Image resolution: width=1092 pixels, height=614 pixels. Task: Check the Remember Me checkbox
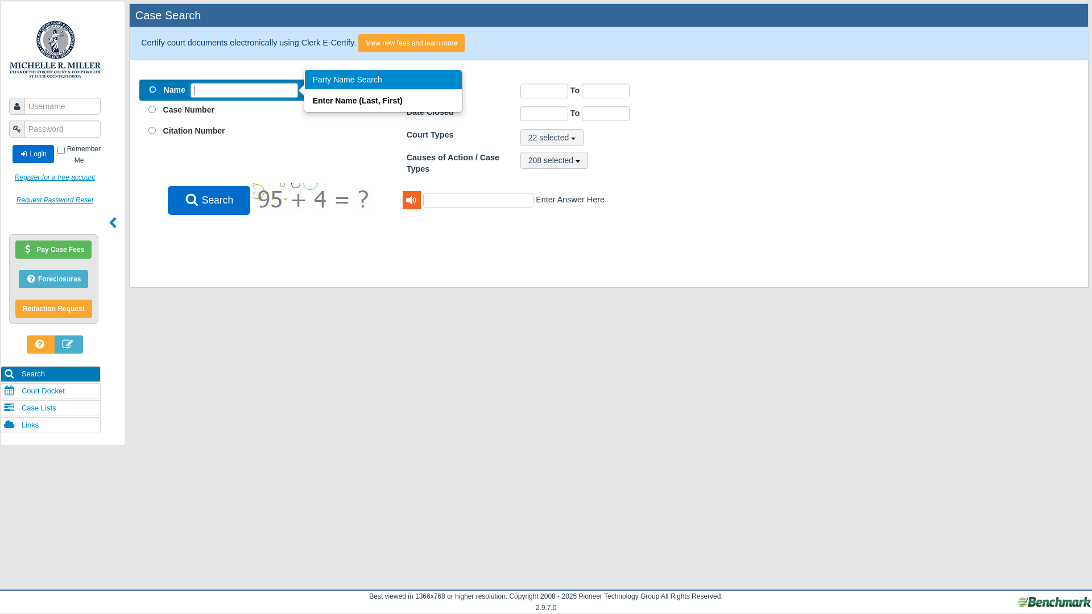(61, 151)
